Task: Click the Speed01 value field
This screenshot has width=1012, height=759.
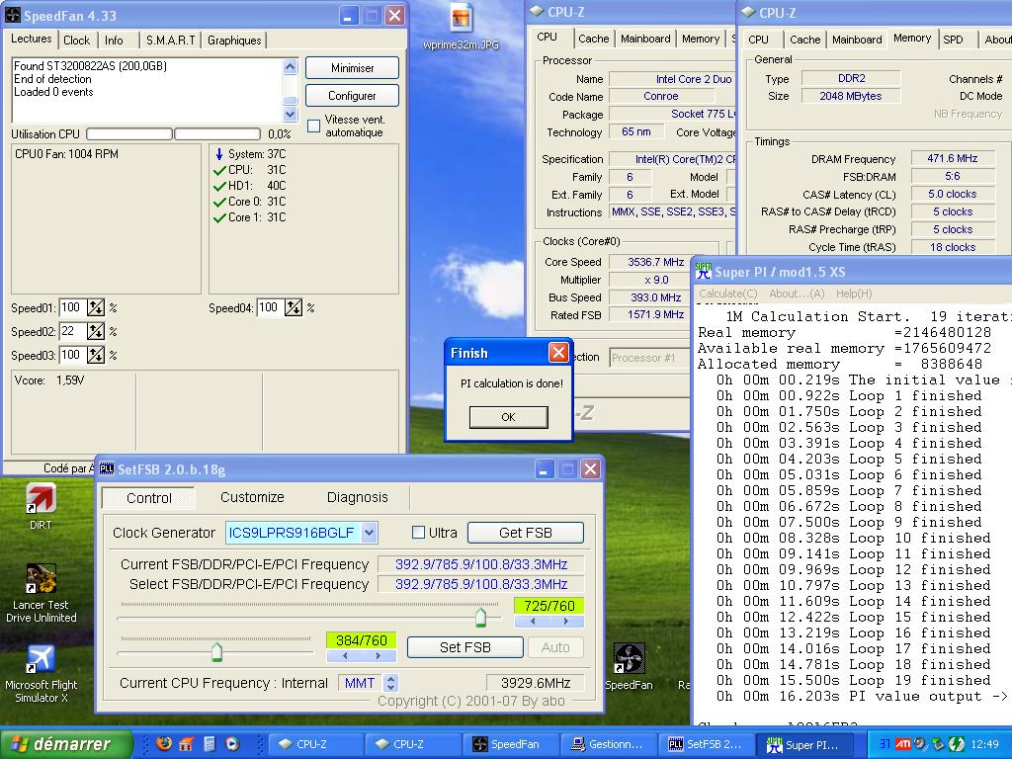Action: pos(73,308)
